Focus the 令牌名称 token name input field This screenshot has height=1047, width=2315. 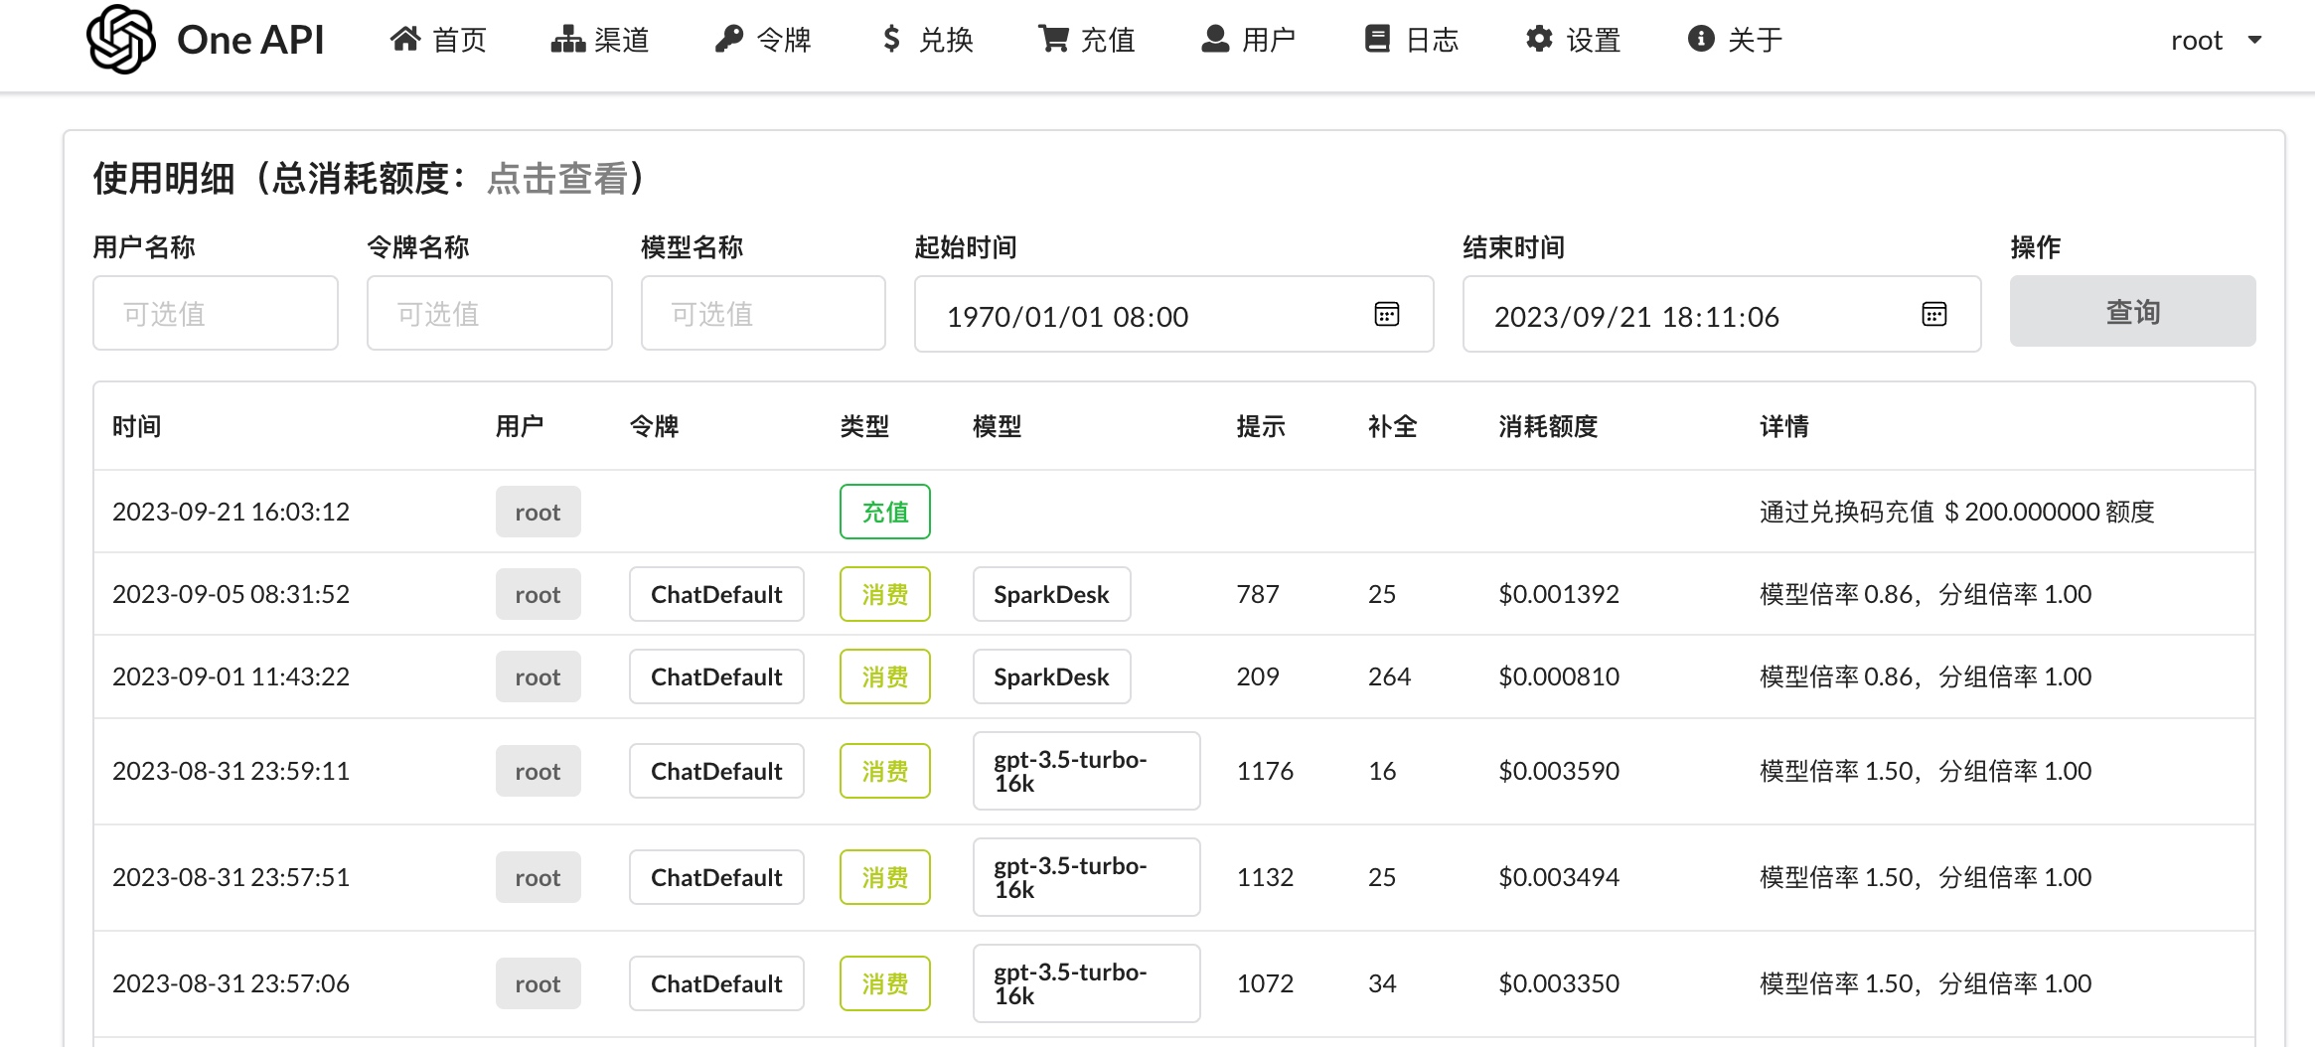click(x=490, y=314)
